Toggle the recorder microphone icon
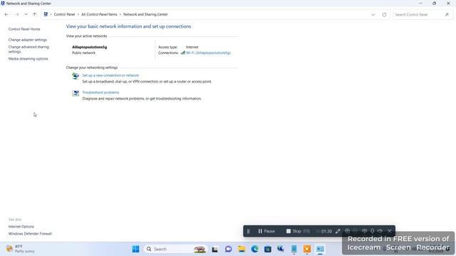 pos(372,231)
